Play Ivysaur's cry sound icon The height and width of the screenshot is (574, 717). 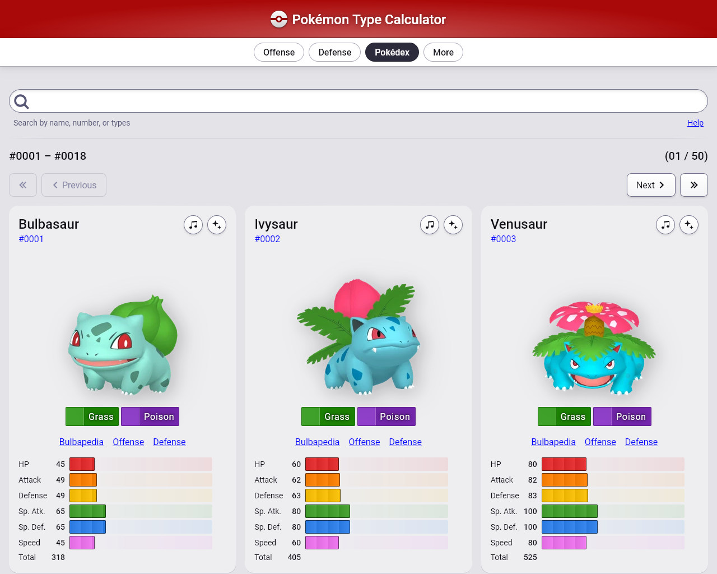(x=430, y=225)
